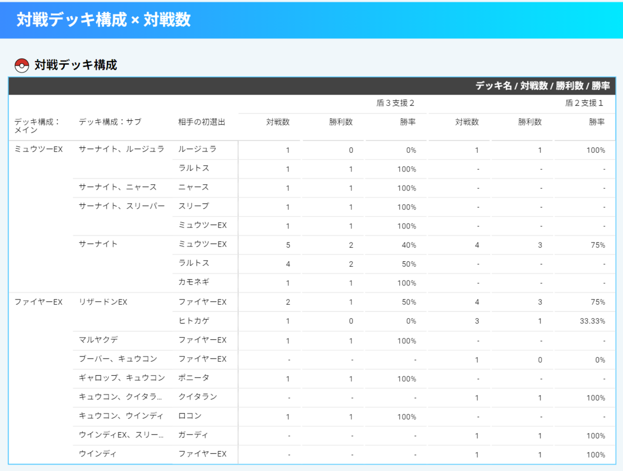Select the カモネギ opponent lead cell
623x471 pixels.
193,282
